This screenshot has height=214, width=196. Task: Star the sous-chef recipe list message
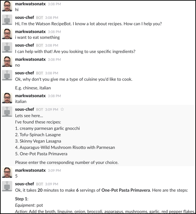click(62, 109)
